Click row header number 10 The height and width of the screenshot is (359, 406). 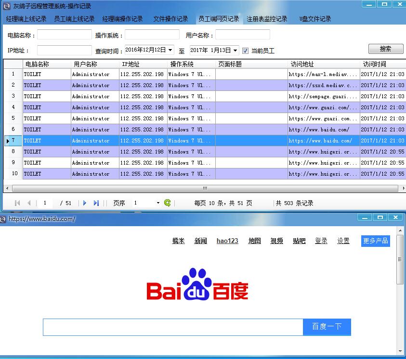tap(13, 174)
